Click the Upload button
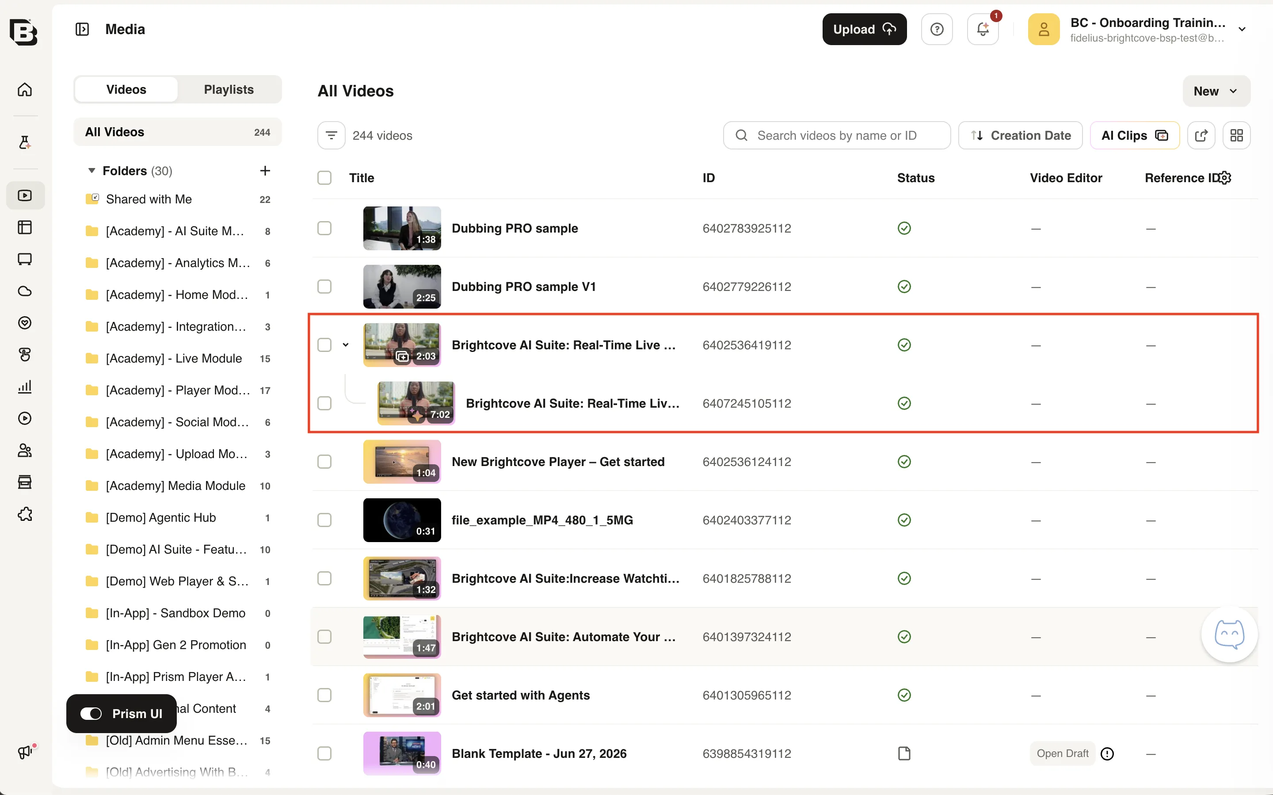The width and height of the screenshot is (1273, 795). [864, 30]
